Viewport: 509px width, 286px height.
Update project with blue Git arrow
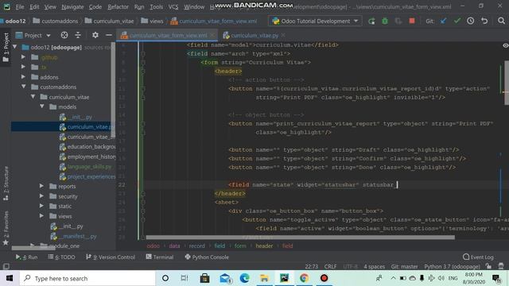[443, 21]
